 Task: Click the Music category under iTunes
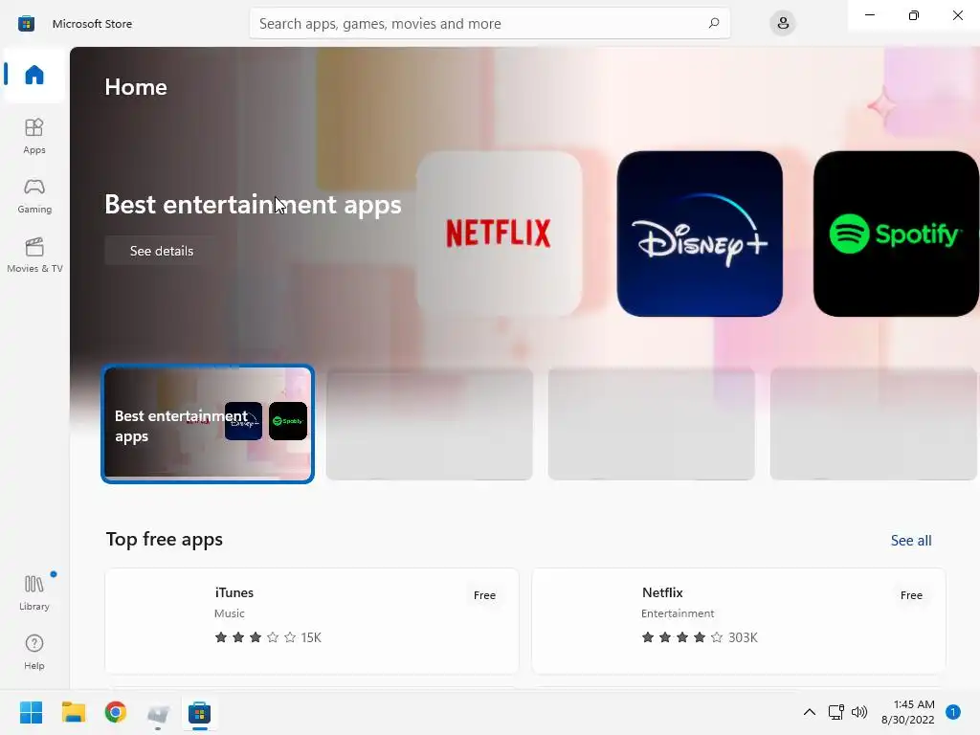[230, 613]
